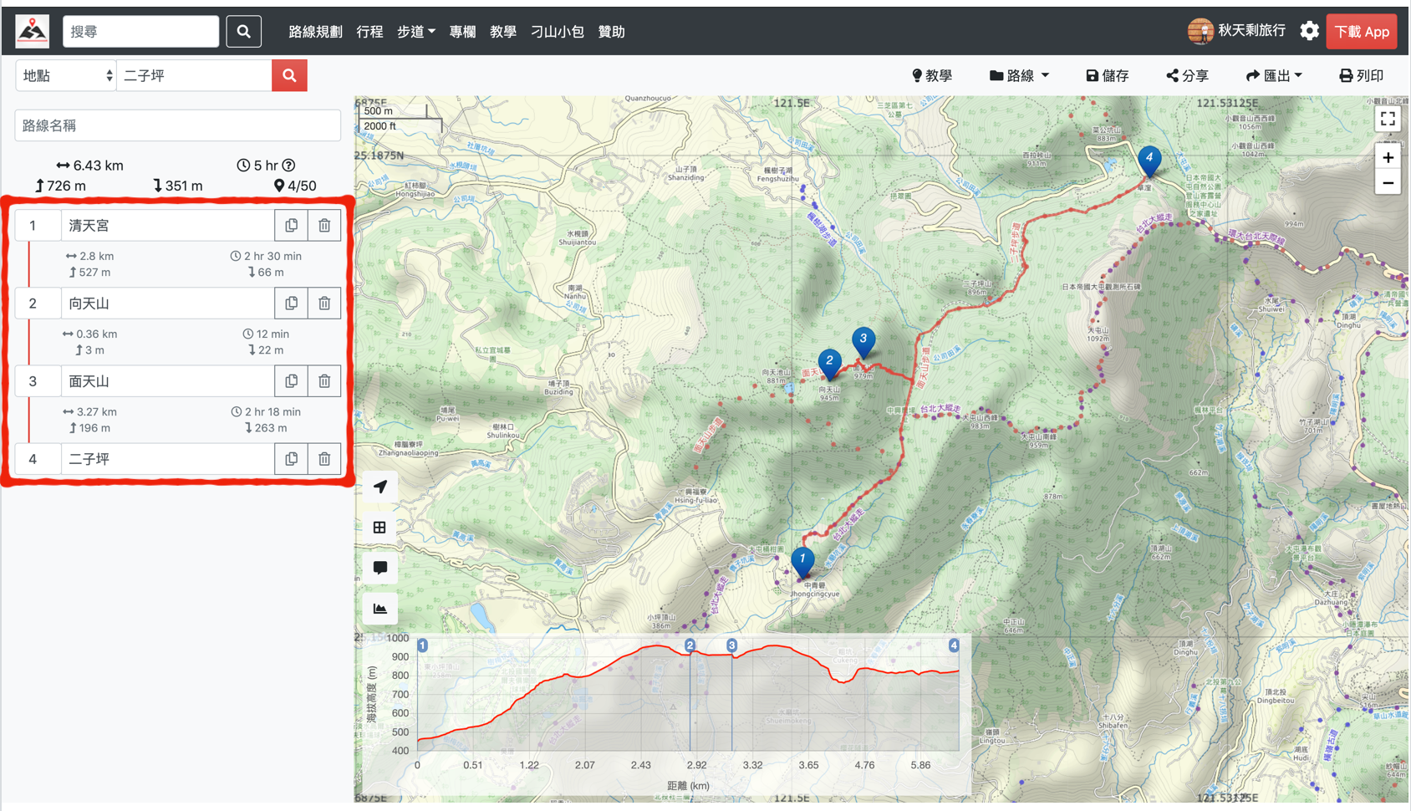Click the user avatar image

point(1200,31)
